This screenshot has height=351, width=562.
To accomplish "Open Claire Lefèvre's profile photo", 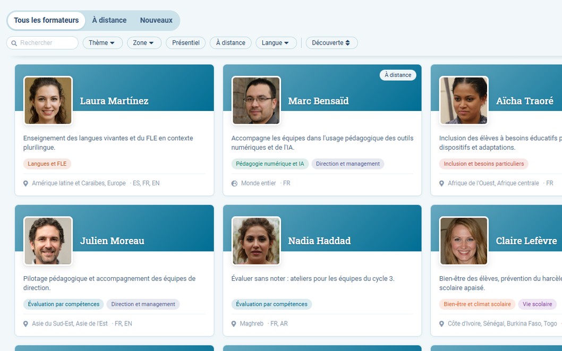I will (464, 241).
